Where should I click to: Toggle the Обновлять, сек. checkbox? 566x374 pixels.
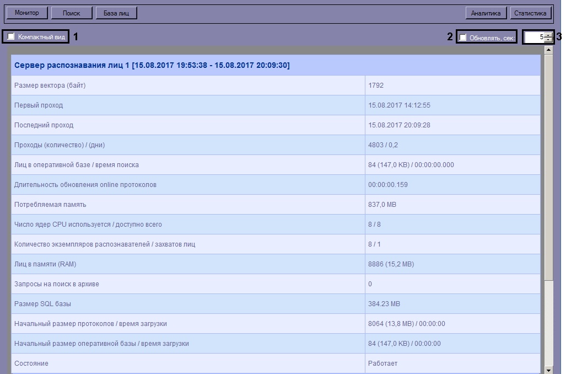[x=463, y=38]
